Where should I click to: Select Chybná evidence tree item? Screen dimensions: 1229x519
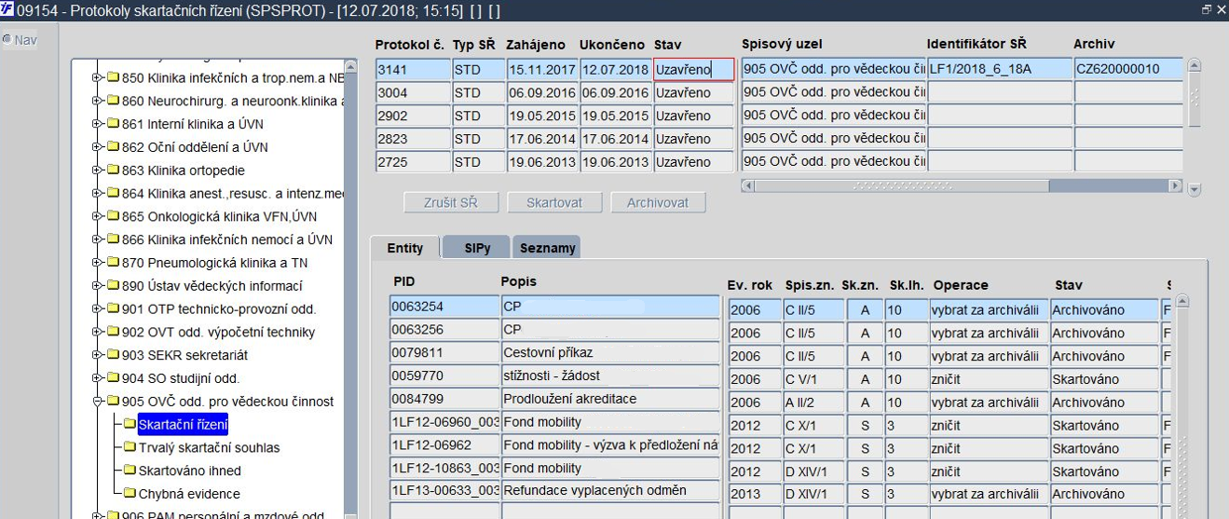pyautogui.click(x=189, y=495)
